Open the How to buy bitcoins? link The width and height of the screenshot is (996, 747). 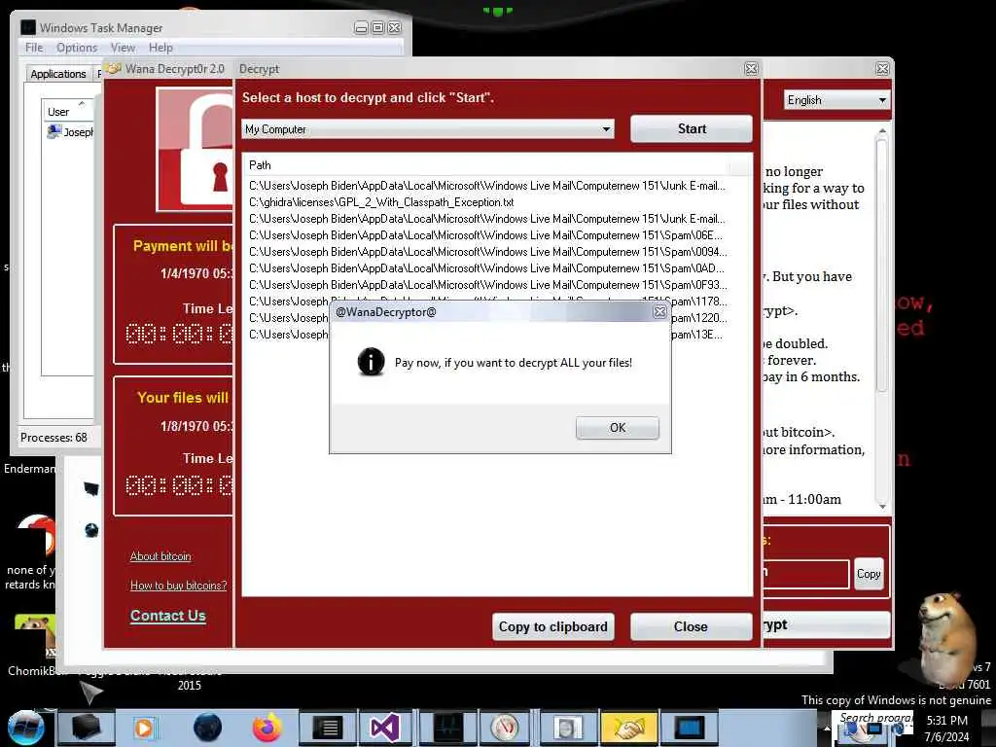[179, 586]
